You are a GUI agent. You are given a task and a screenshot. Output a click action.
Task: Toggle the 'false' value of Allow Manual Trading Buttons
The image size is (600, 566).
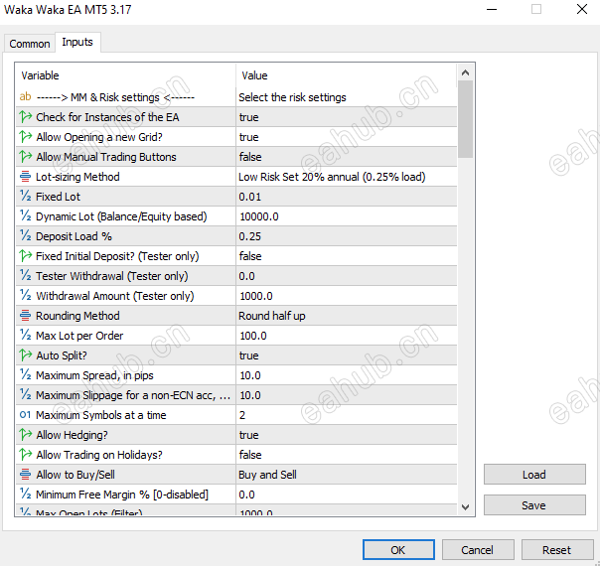(x=347, y=157)
